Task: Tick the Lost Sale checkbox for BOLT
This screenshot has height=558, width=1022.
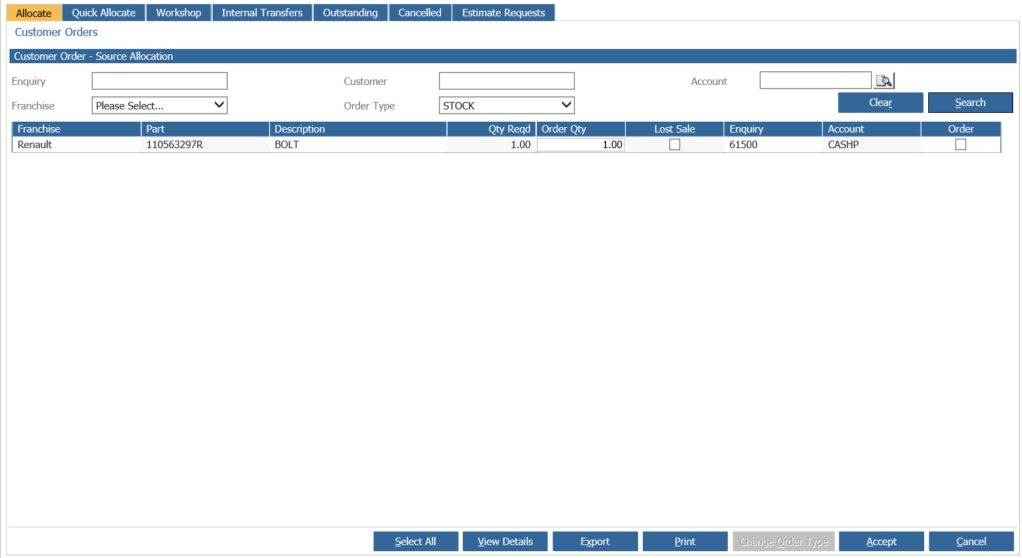Action: (675, 145)
